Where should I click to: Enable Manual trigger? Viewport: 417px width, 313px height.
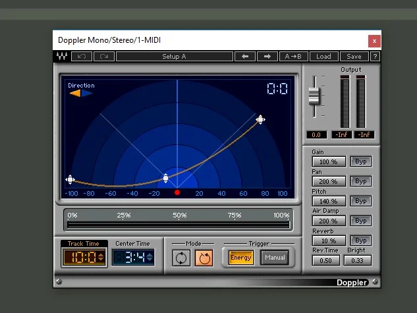(x=275, y=258)
